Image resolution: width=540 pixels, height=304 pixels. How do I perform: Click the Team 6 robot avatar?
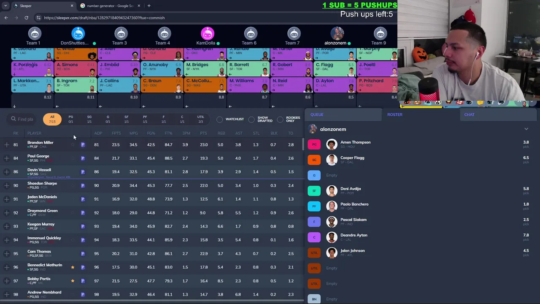[251, 33]
